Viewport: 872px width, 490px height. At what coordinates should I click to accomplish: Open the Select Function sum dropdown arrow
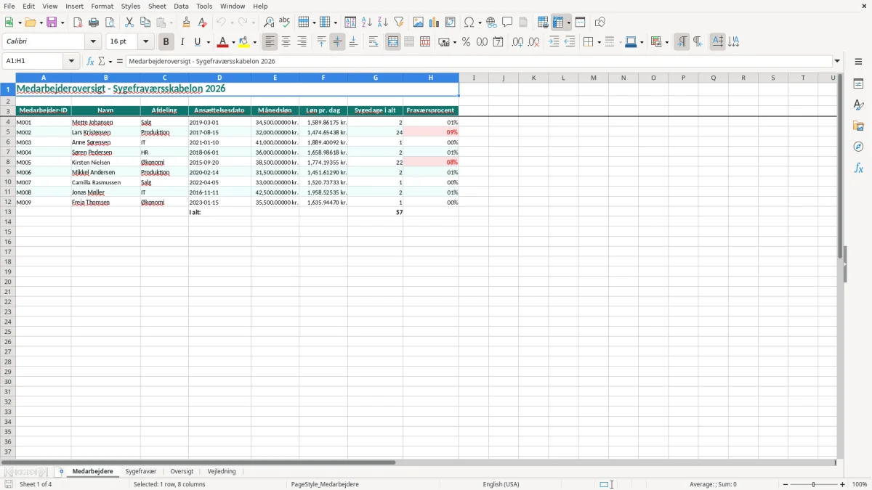coord(110,61)
